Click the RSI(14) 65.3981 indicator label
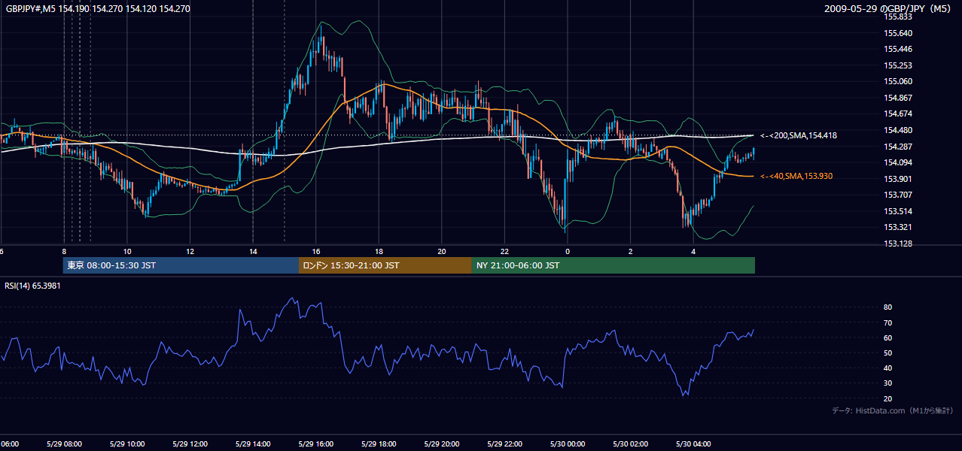The image size is (962, 451). [32, 286]
